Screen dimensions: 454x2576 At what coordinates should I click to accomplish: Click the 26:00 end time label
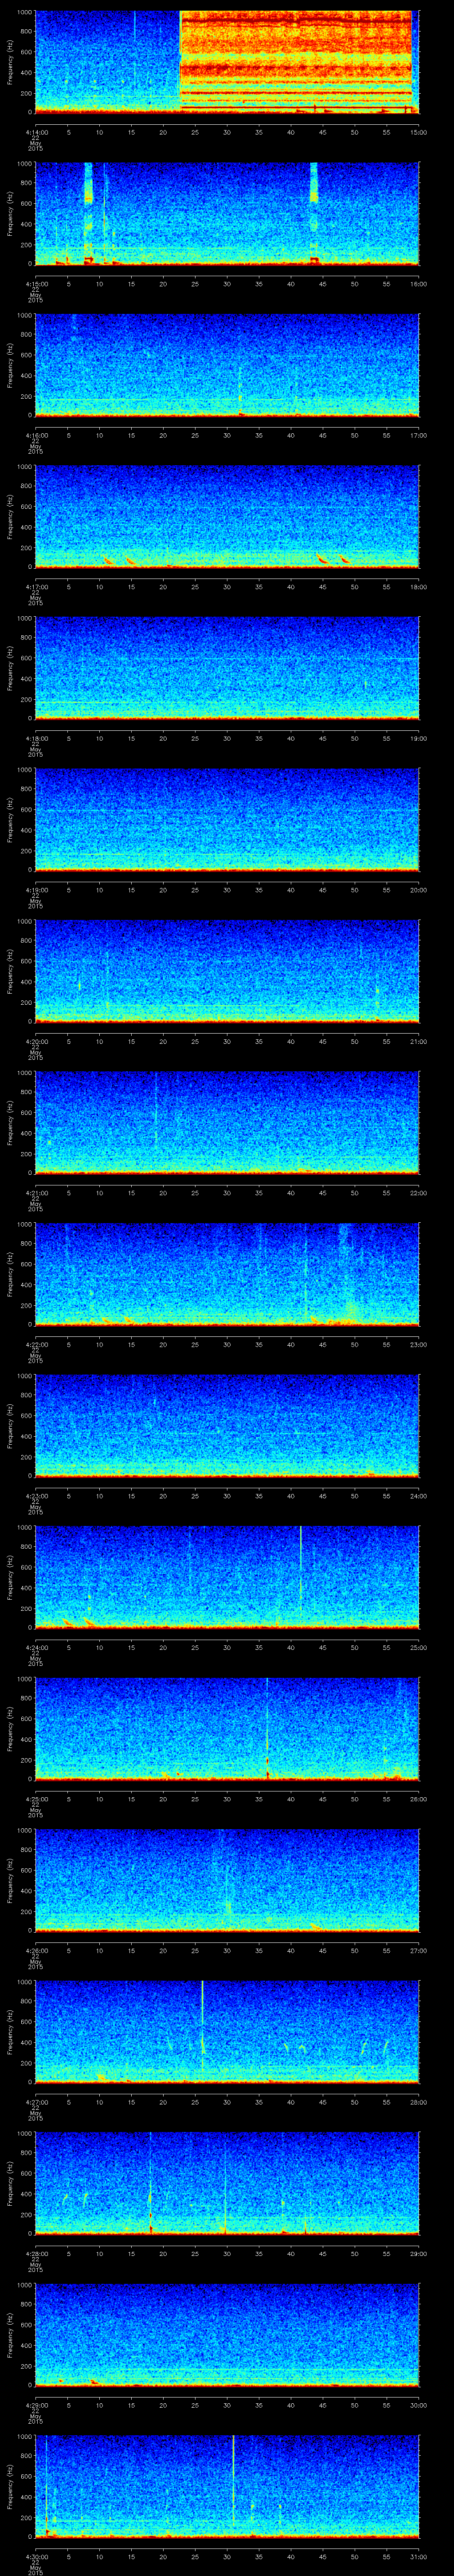point(418,1798)
